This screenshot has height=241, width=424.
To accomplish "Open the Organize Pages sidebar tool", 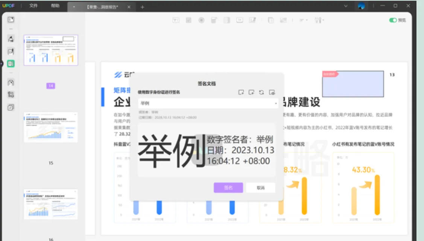I will tap(11, 83).
